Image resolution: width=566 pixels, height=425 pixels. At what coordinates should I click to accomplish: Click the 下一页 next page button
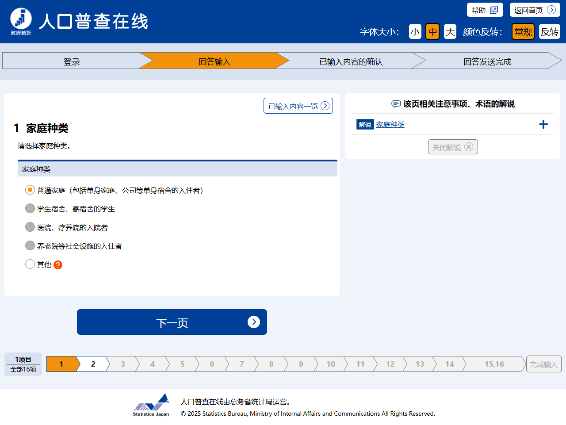172,322
